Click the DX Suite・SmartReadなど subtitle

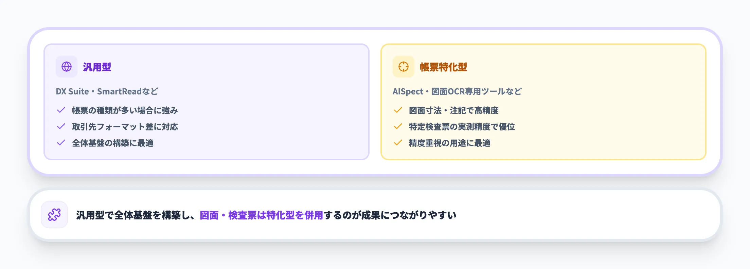(107, 92)
